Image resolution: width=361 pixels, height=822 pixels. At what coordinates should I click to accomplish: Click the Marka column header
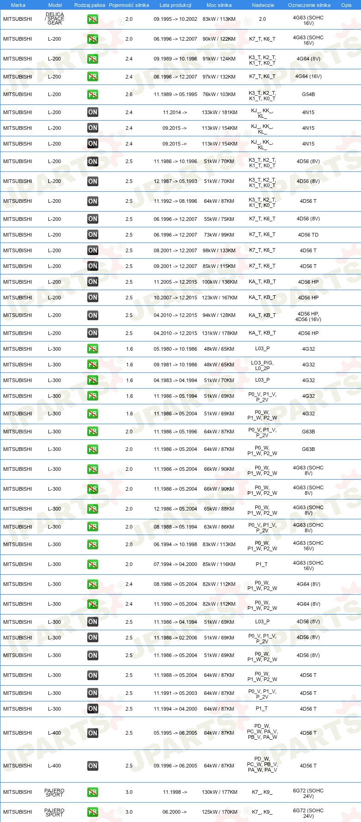18,5
